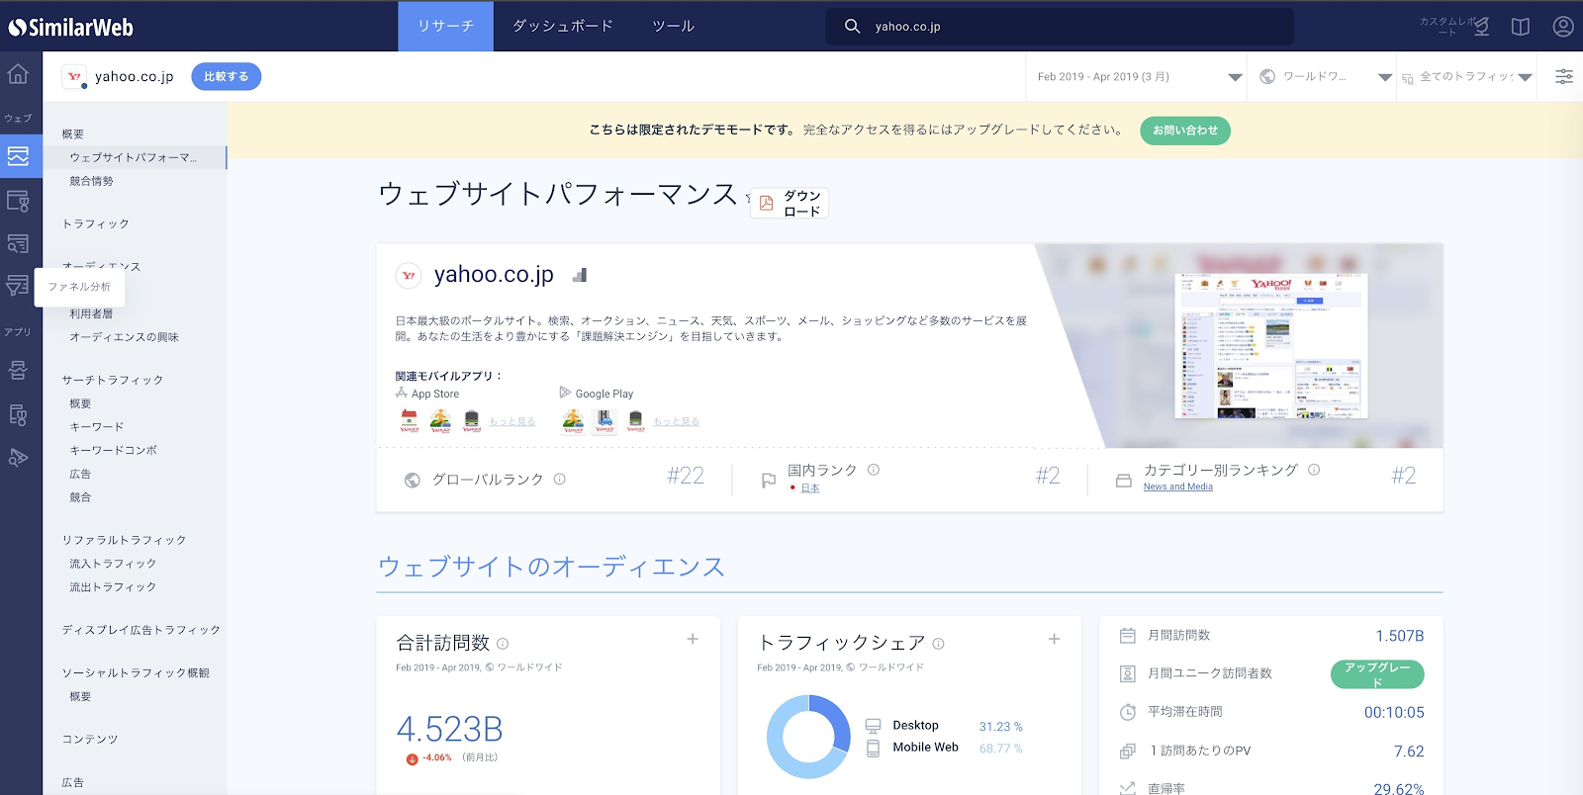Click the search magnifier icon
The width and height of the screenshot is (1583, 795).
tap(852, 27)
